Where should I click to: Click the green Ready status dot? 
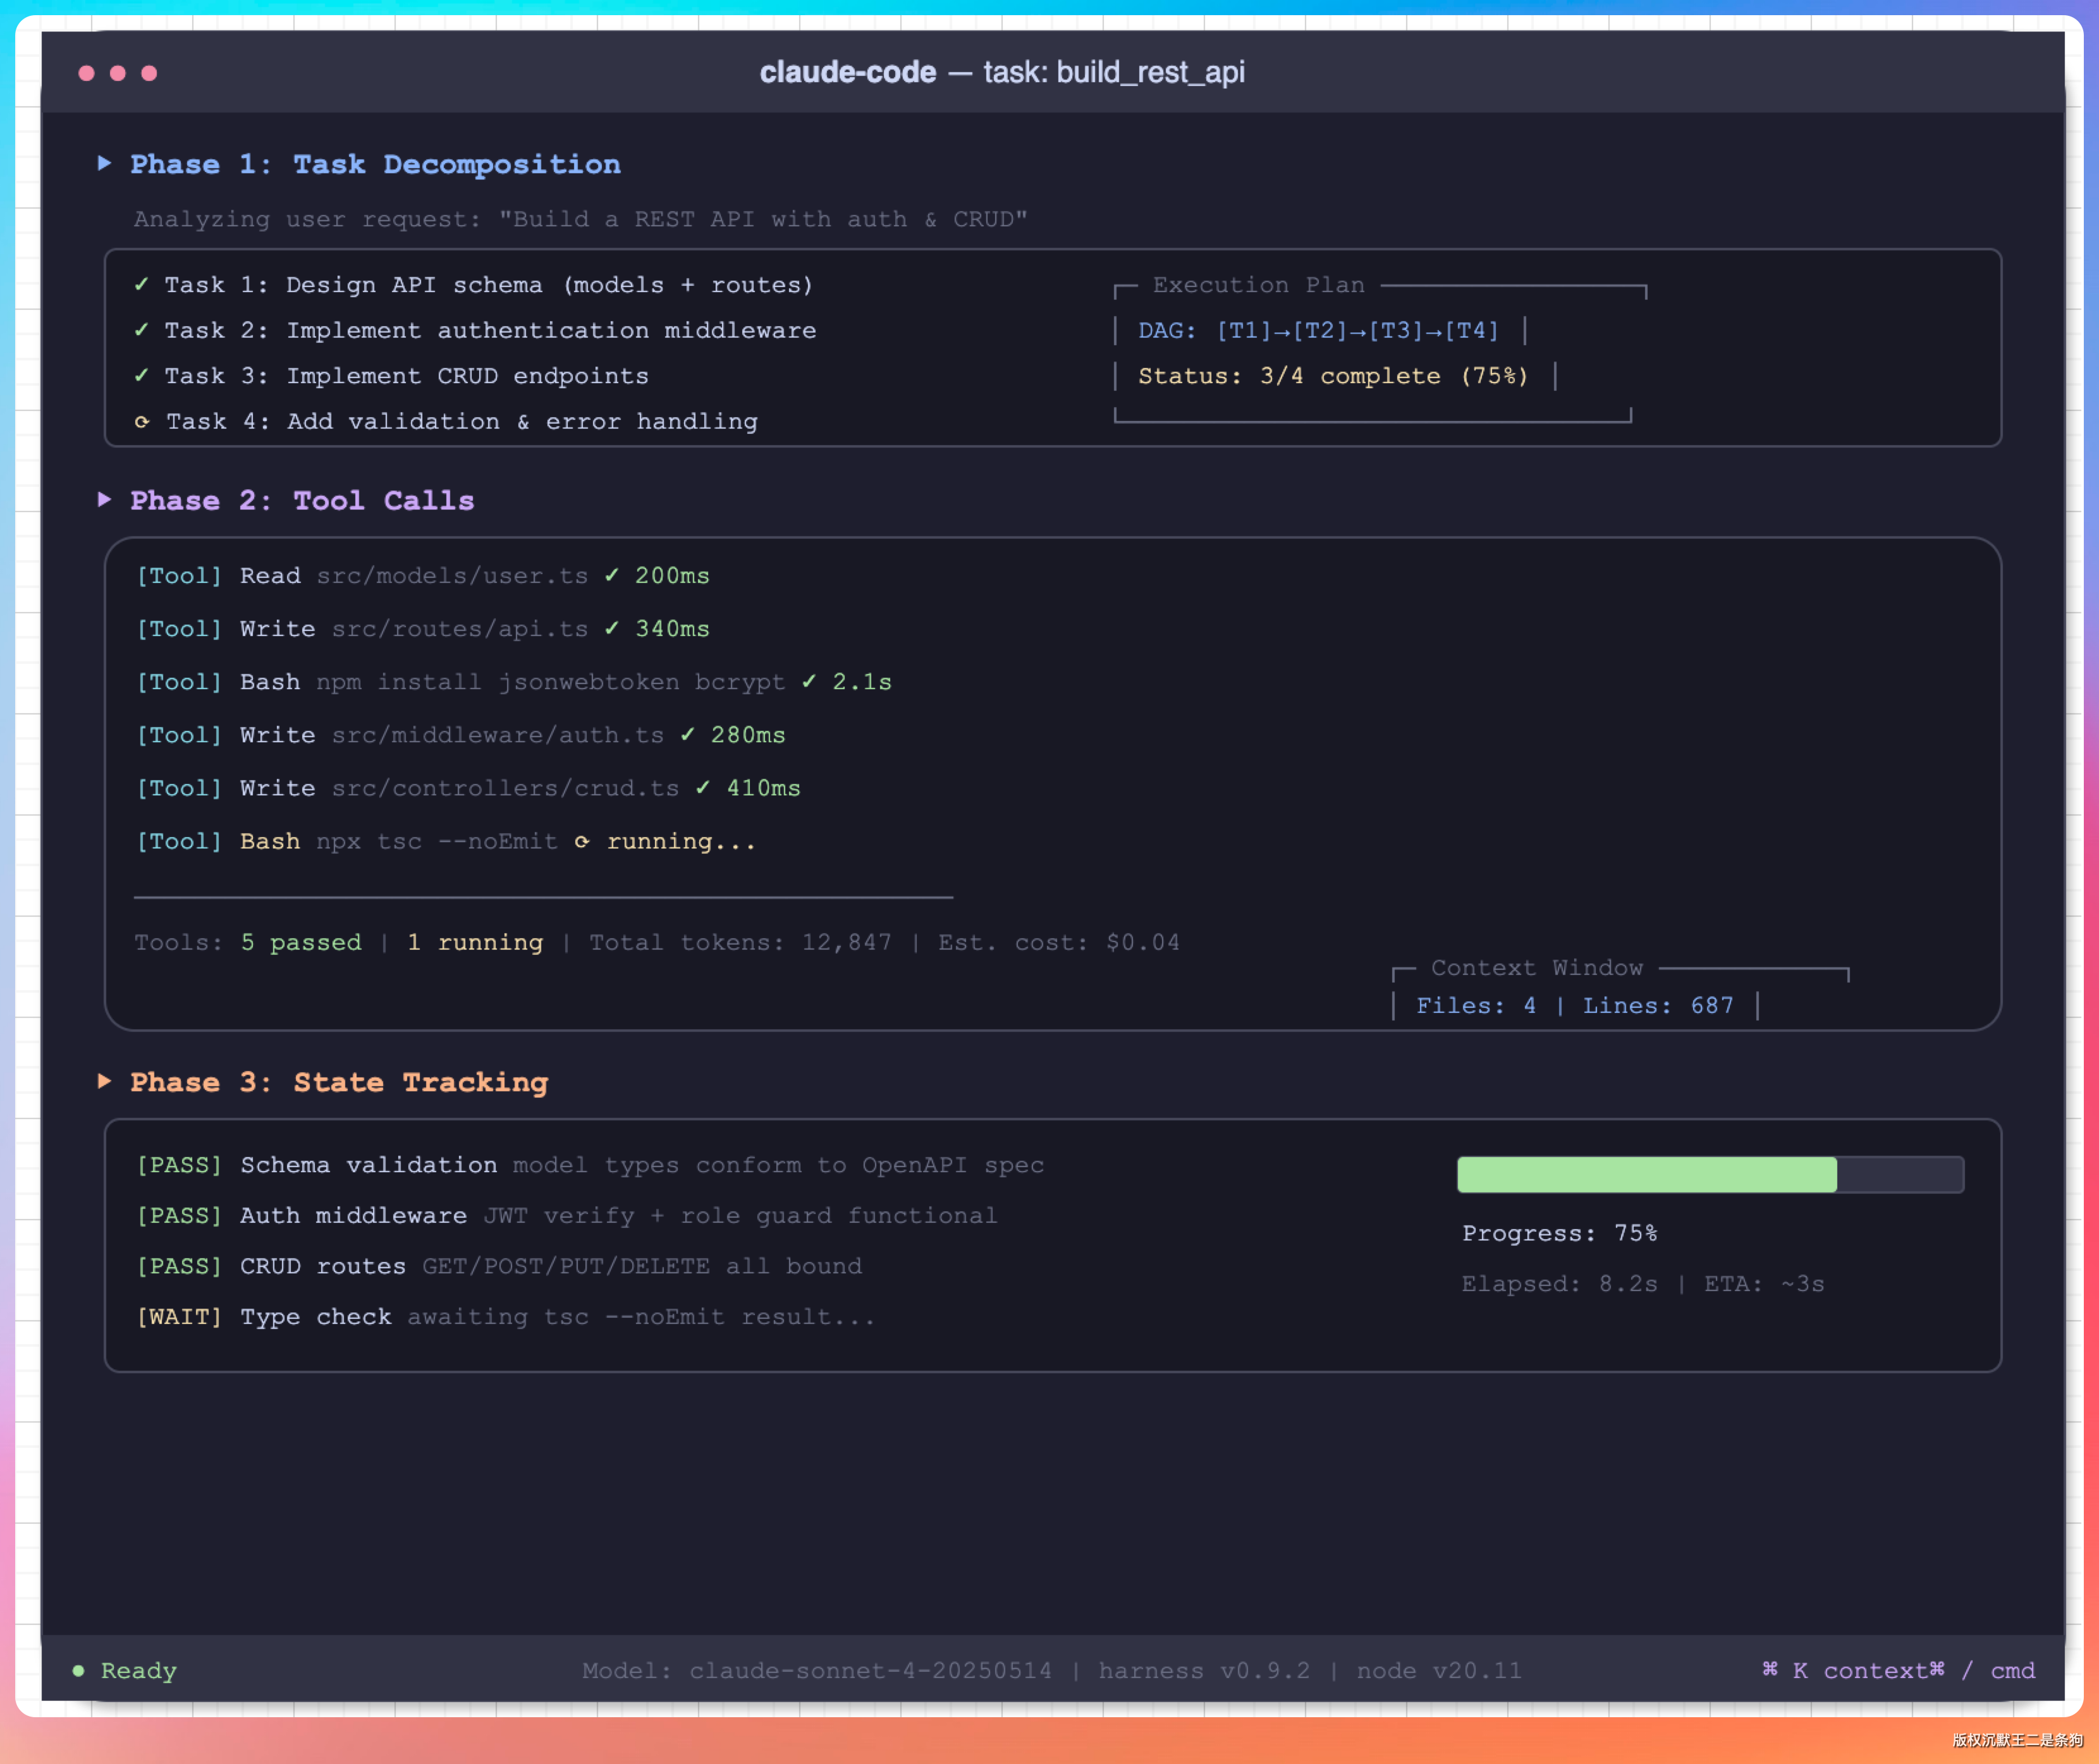click(x=78, y=1671)
